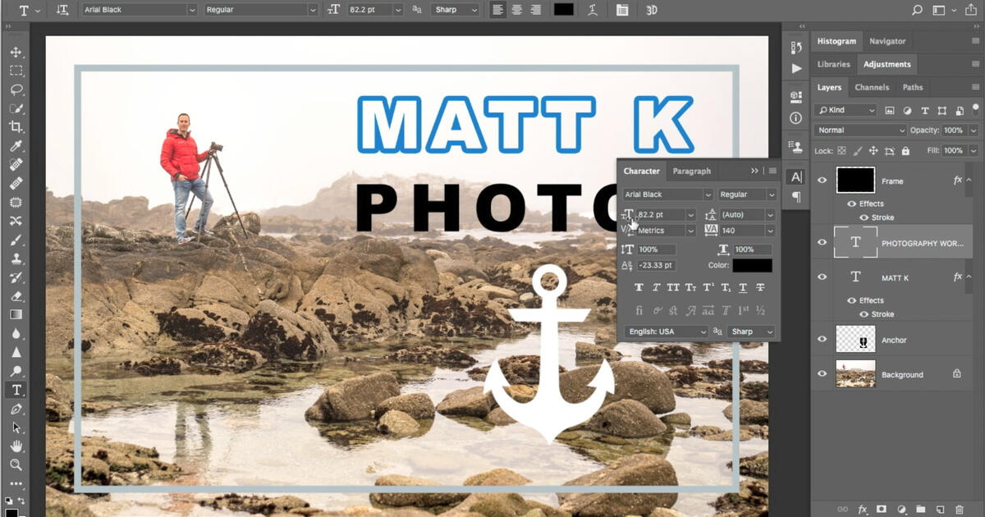Filter layers by type with the Text icon
This screenshot has width=985, height=517.
925,109
